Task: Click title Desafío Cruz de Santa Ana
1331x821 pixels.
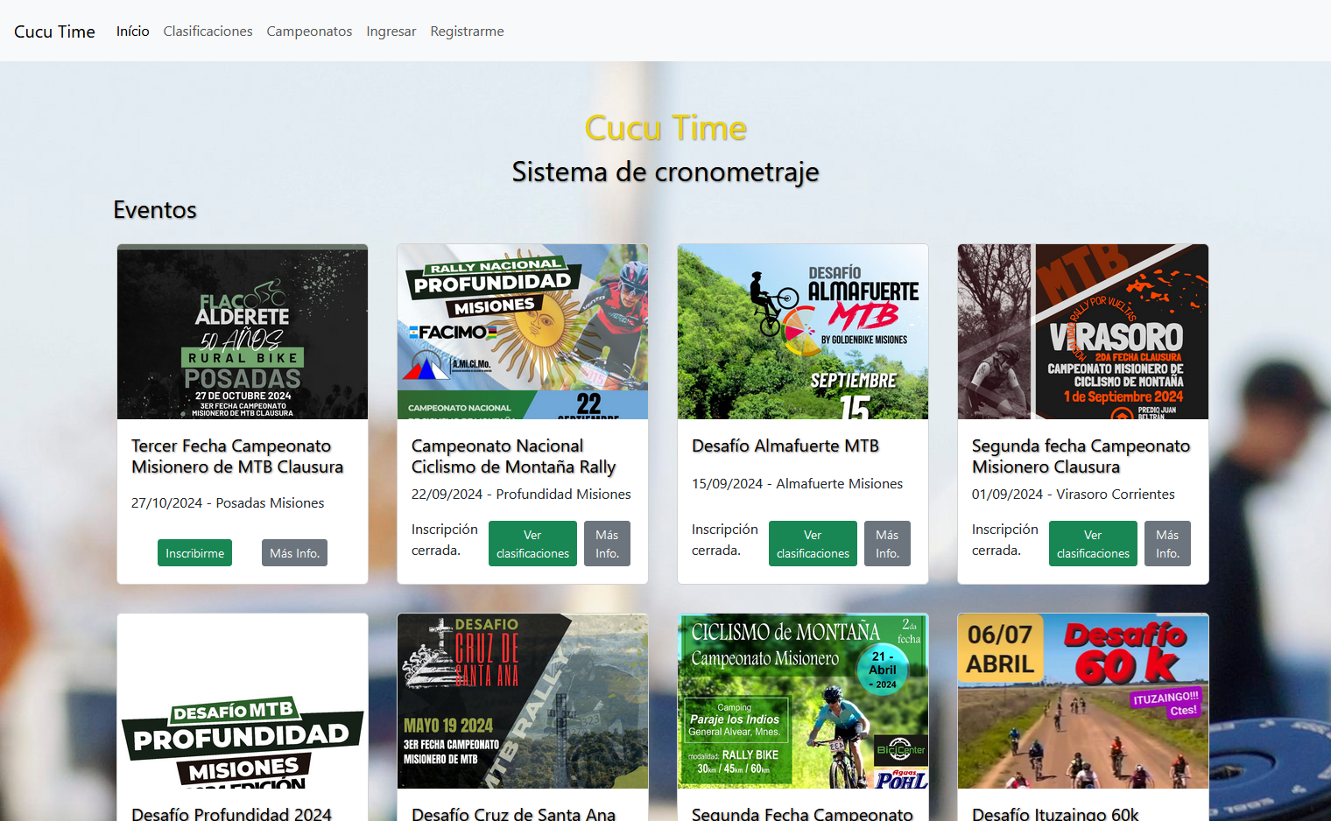Action: (513, 813)
